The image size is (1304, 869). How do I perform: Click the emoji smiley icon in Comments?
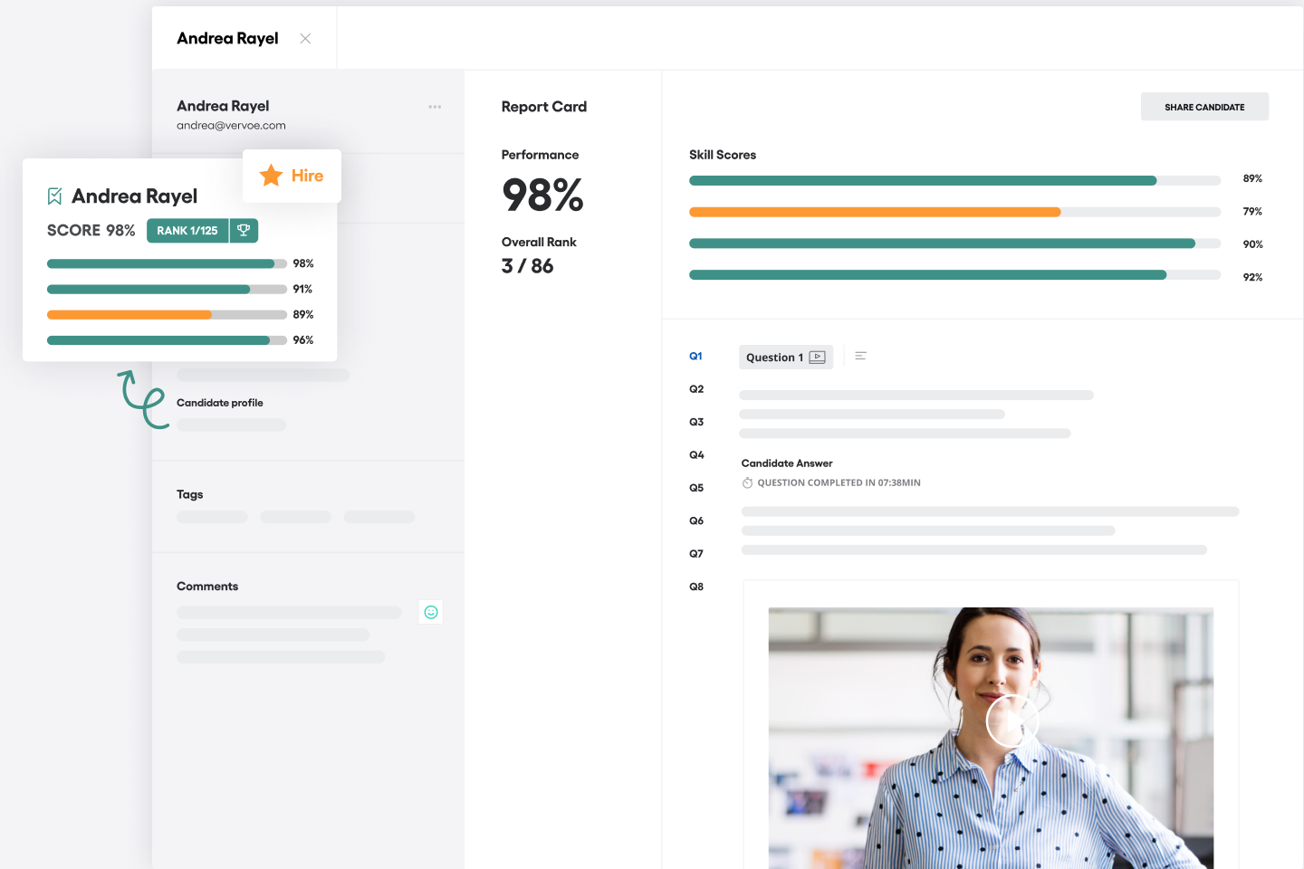point(431,612)
